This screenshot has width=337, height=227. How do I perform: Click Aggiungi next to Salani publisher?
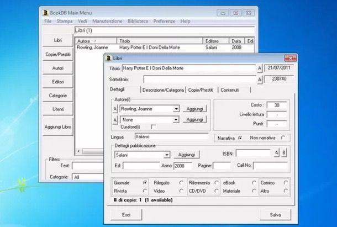(x=187, y=155)
